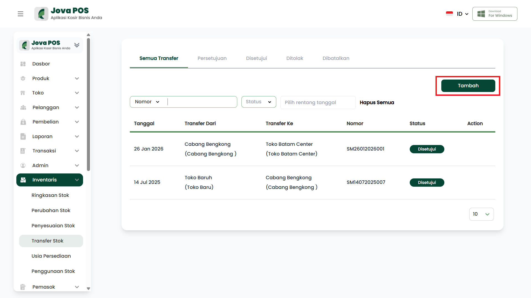The width and height of the screenshot is (531, 298).
Task: Click the Laporan document icon
Action: coord(23,136)
